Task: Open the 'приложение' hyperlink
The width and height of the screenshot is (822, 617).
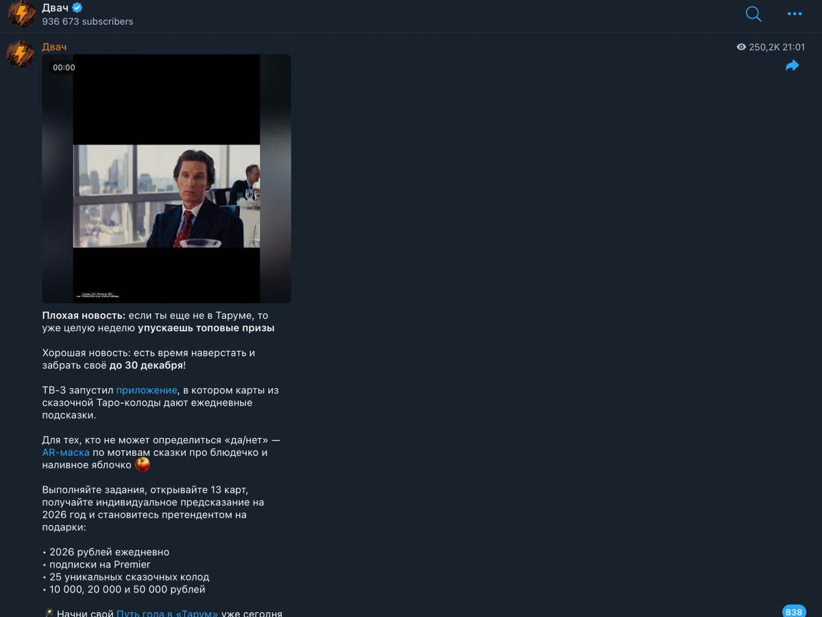Action: point(147,390)
